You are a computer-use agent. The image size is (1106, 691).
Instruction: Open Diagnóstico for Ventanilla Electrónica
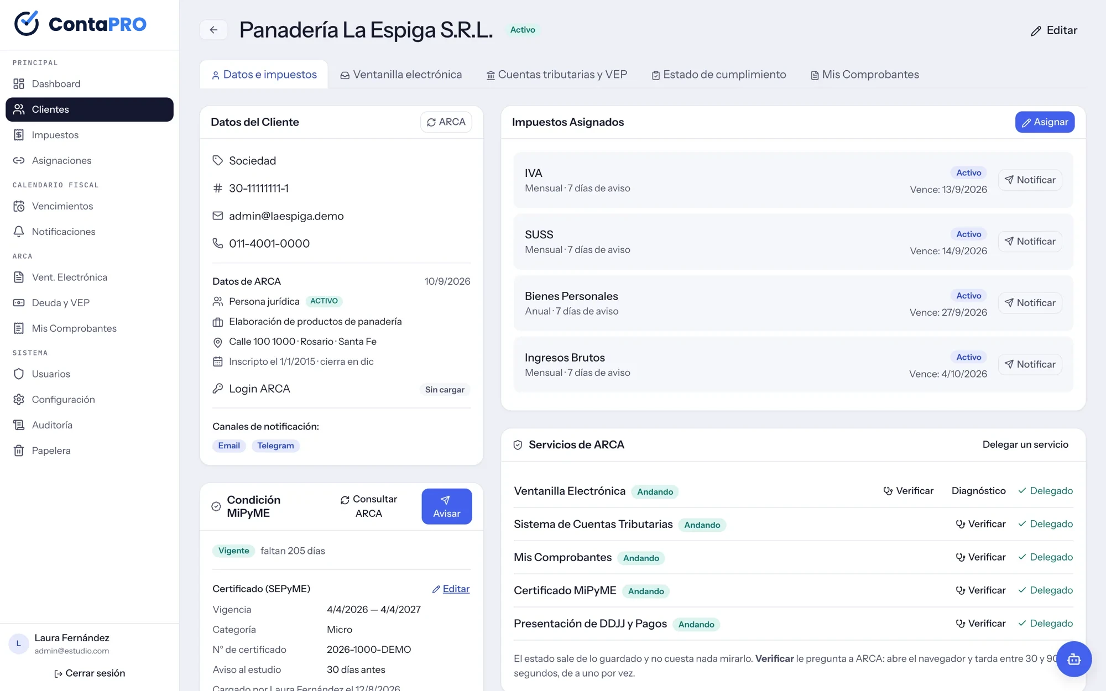click(978, 491)
